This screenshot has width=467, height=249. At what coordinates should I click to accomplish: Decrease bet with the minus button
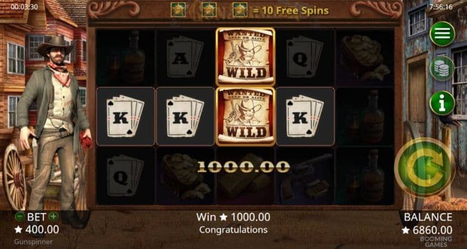coord(19,217)
